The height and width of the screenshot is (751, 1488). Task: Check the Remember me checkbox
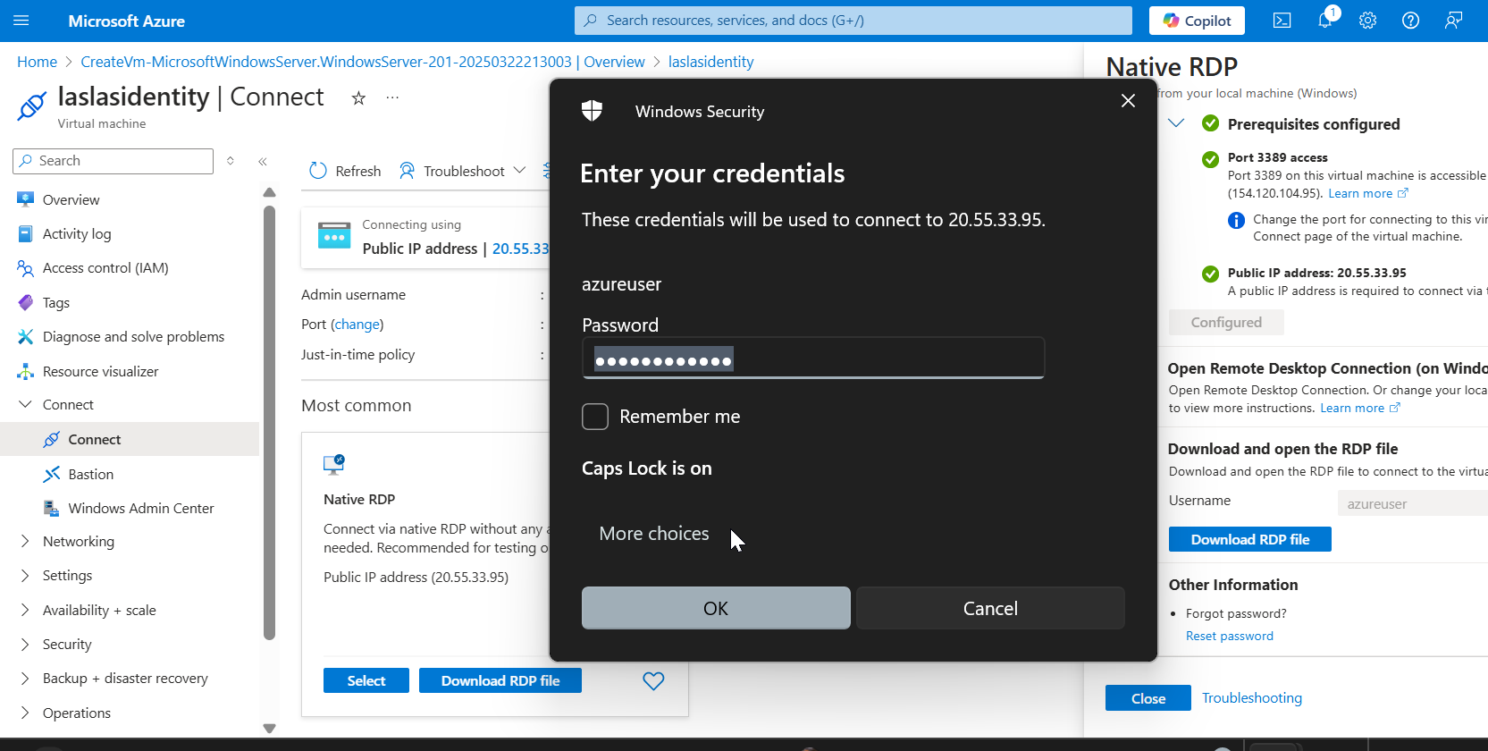pyautogui.click(x=595, y=417)
